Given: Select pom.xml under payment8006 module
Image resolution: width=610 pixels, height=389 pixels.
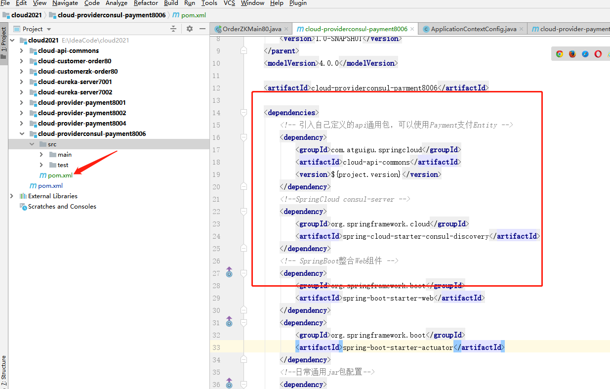Looking at the screenshot, I should click(60, 175).
